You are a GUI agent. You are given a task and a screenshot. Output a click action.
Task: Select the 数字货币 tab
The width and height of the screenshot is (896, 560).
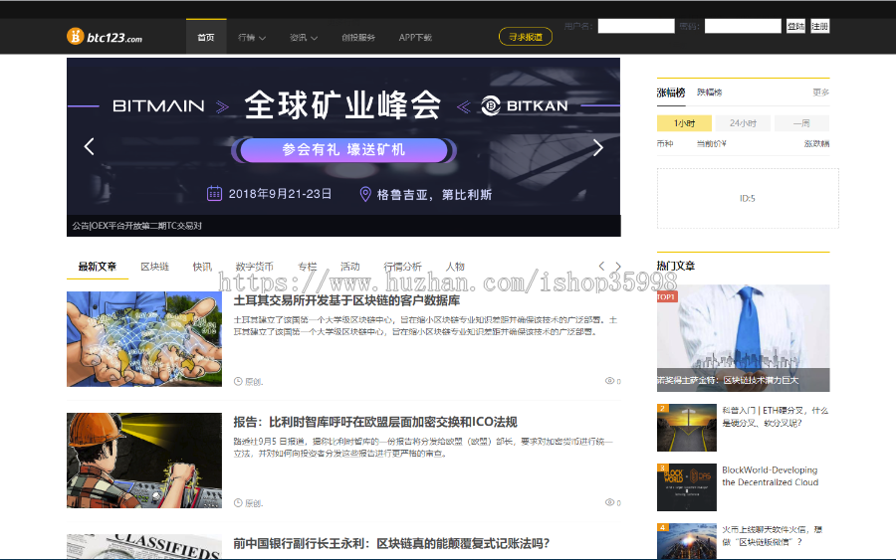click(254, 267)
